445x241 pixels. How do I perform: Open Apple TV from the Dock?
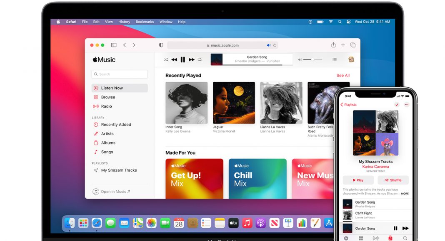click(x=233, y=223)
